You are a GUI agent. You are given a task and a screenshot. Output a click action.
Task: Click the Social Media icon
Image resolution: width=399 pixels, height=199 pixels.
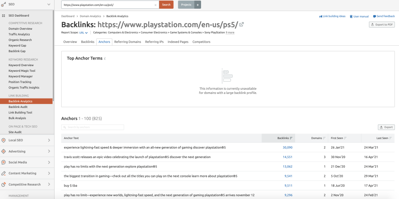(x=4, y=162)
